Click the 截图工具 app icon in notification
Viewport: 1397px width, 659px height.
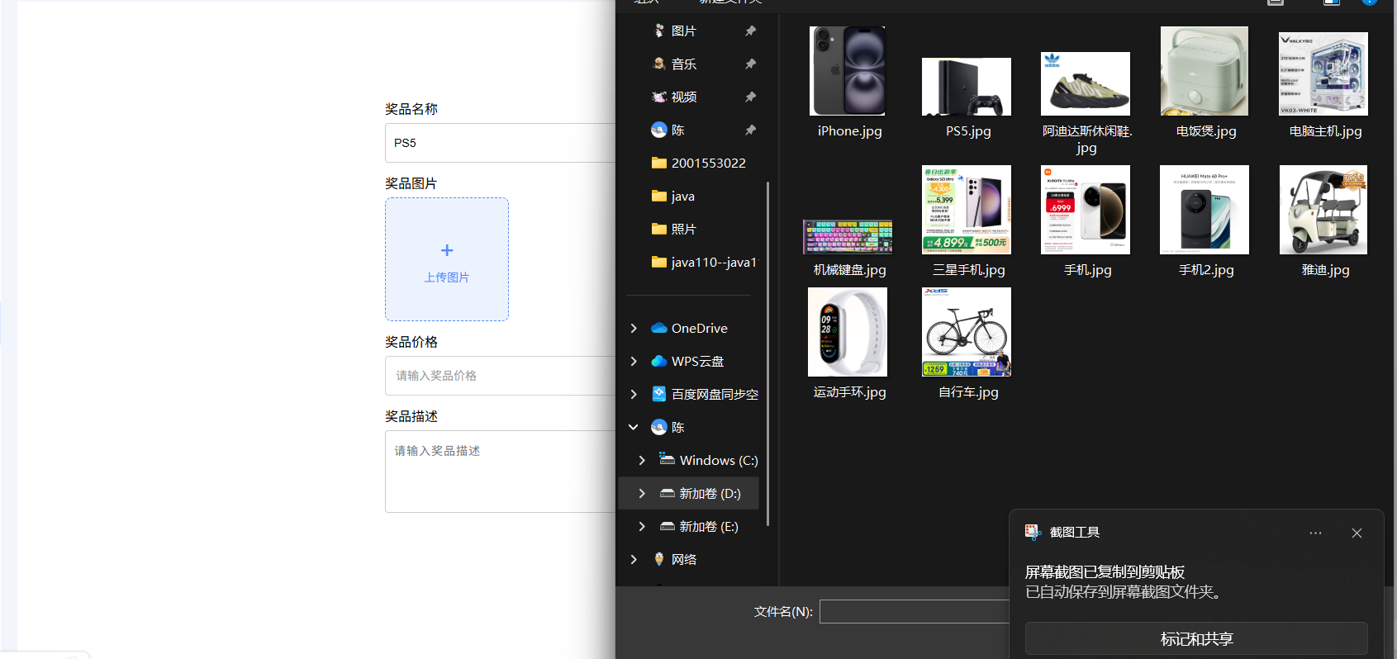pyautogui.click(x=1033, y=532)
